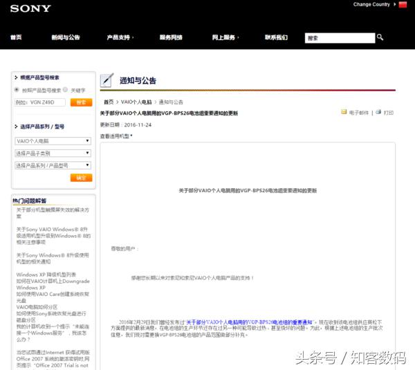Open the 新闻与公告 nav item
Viewport: 415px width, 370px height.
pos(66,37)
